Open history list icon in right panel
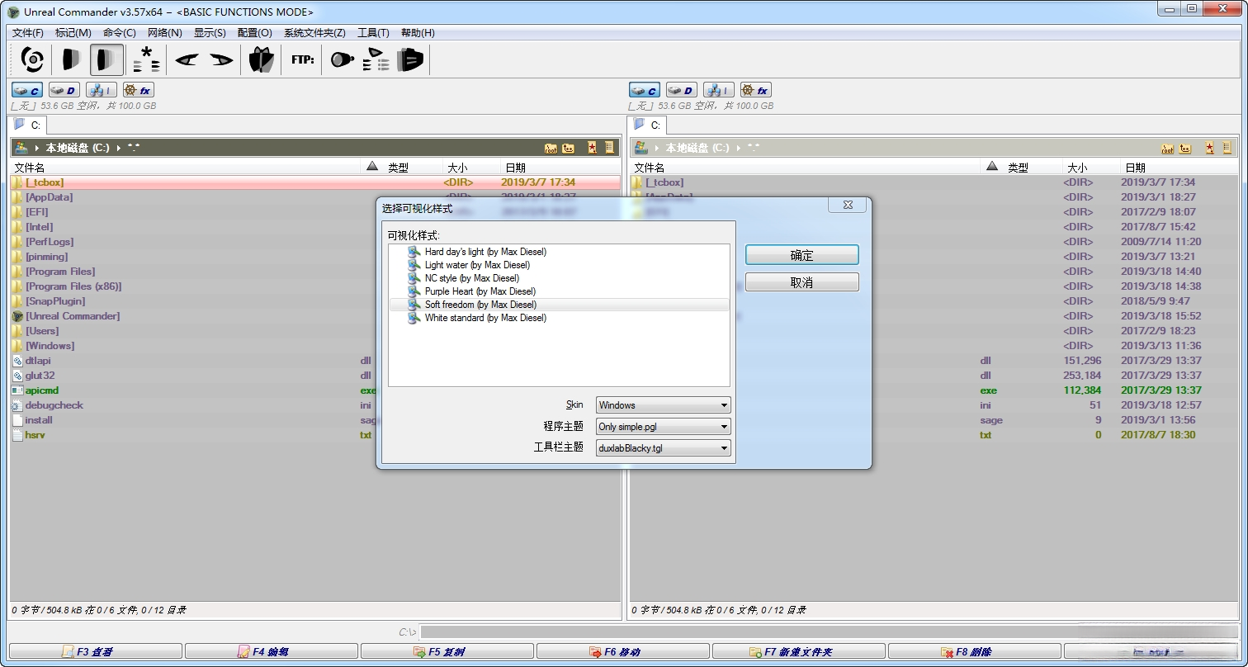The width and height of the screenshot is (1248, 667). point(1227,148)
